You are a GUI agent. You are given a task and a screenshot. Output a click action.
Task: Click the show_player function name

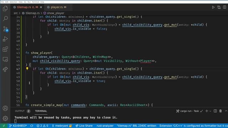tap(41, 53)
